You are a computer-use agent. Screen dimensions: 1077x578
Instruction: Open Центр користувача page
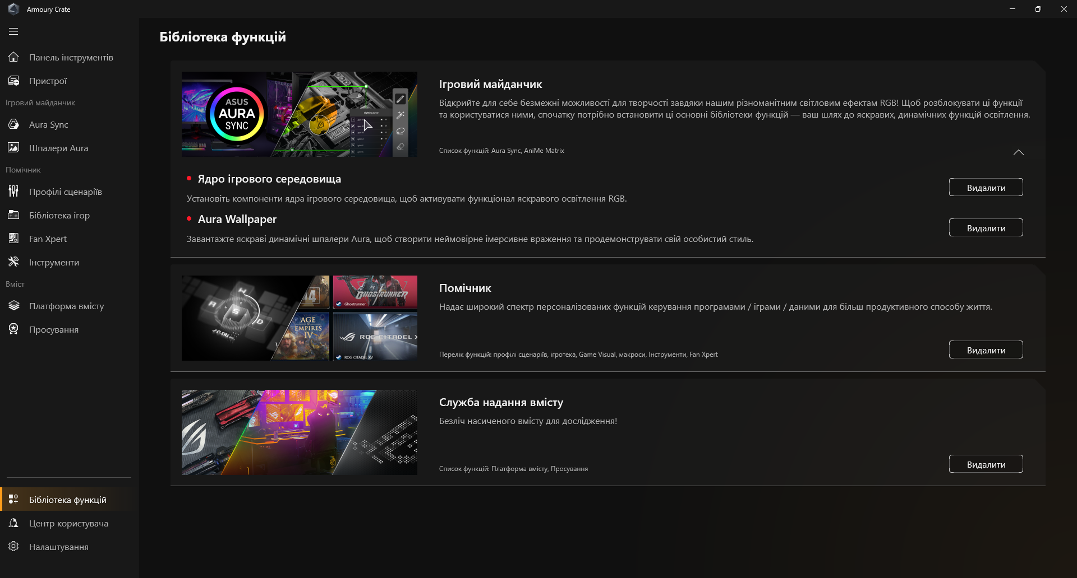point(70,523)
